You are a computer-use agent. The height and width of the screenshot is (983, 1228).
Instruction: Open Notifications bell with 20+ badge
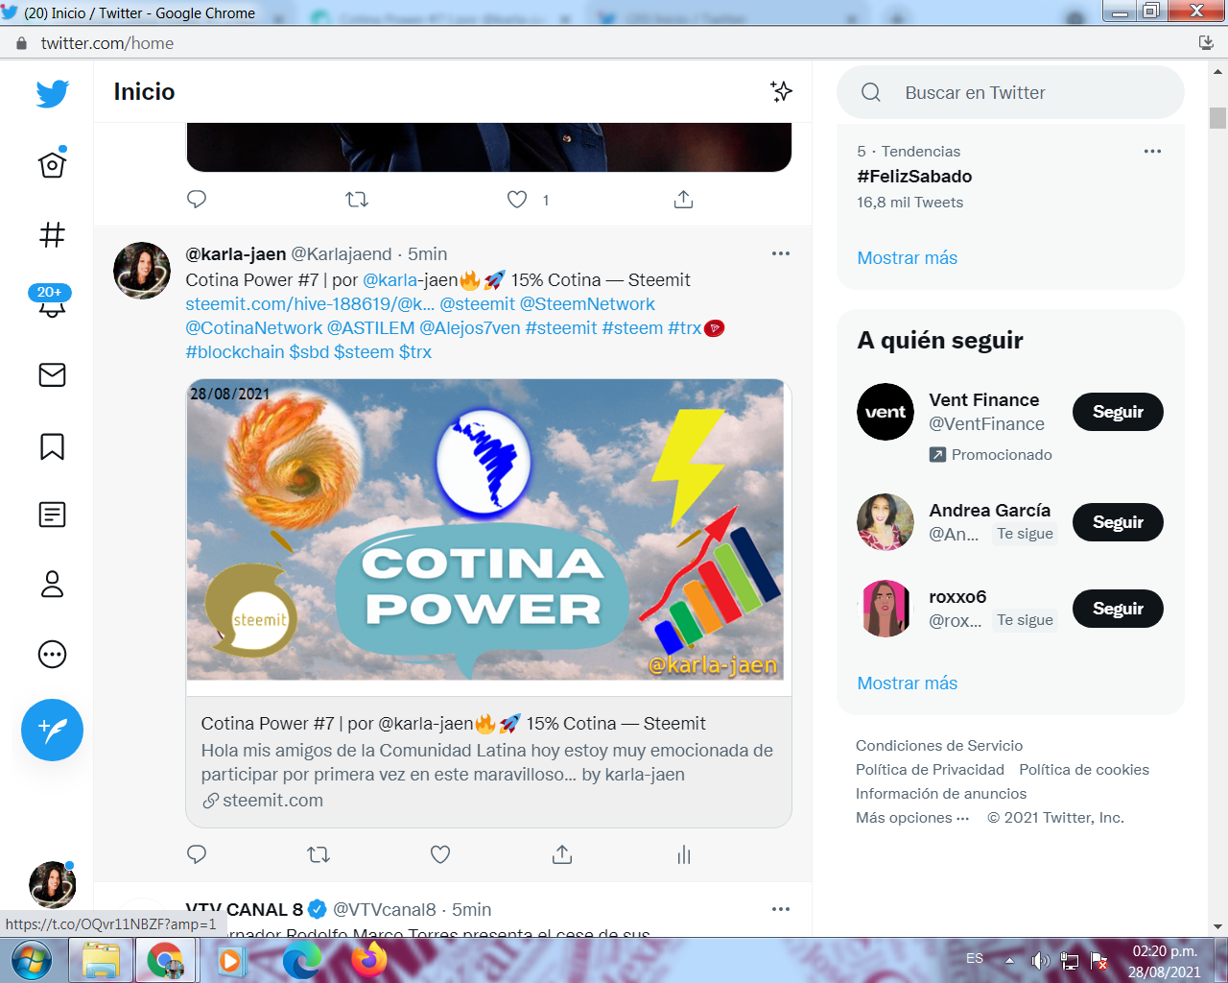click(x=51, y=300)
